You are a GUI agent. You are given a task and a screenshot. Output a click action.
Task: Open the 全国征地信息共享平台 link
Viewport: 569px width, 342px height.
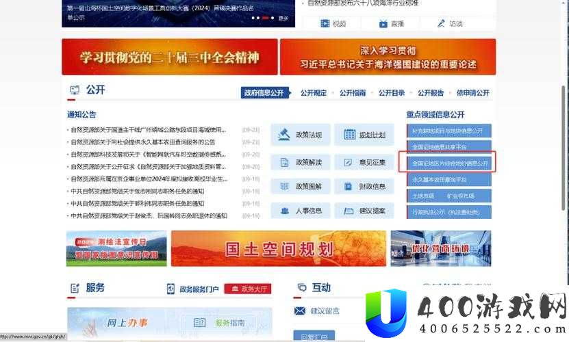click(x=449, y=147)
